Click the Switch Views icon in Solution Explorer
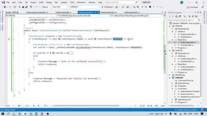This screenshot has width=207, height=116. 180,16
